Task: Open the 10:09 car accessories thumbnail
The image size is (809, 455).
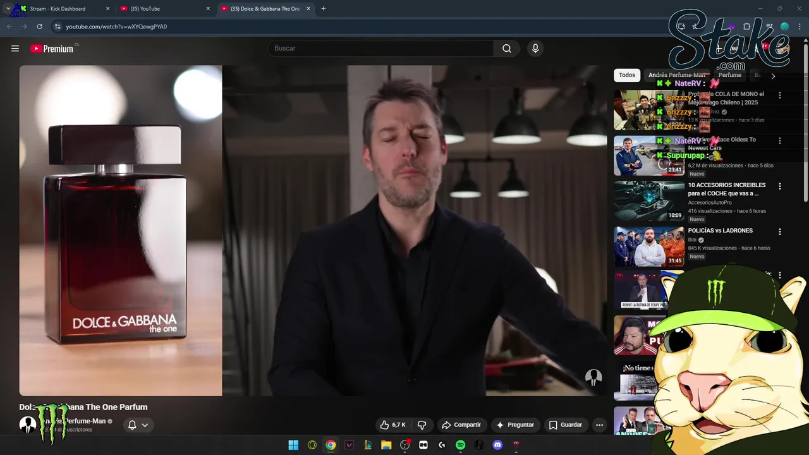Action: (649, 201)
